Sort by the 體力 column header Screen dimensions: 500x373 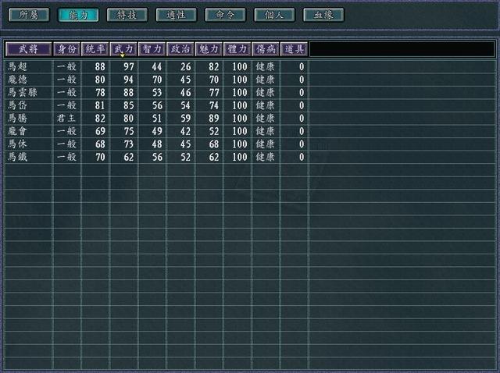(x=237, y=49)
